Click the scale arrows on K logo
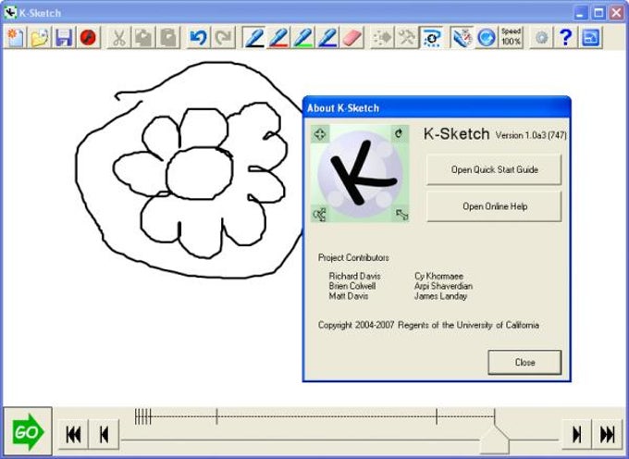The image size is (629, 459). (x=401, y=215)
